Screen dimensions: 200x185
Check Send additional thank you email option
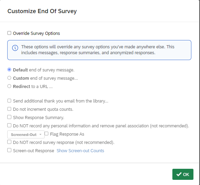[9, 101]
